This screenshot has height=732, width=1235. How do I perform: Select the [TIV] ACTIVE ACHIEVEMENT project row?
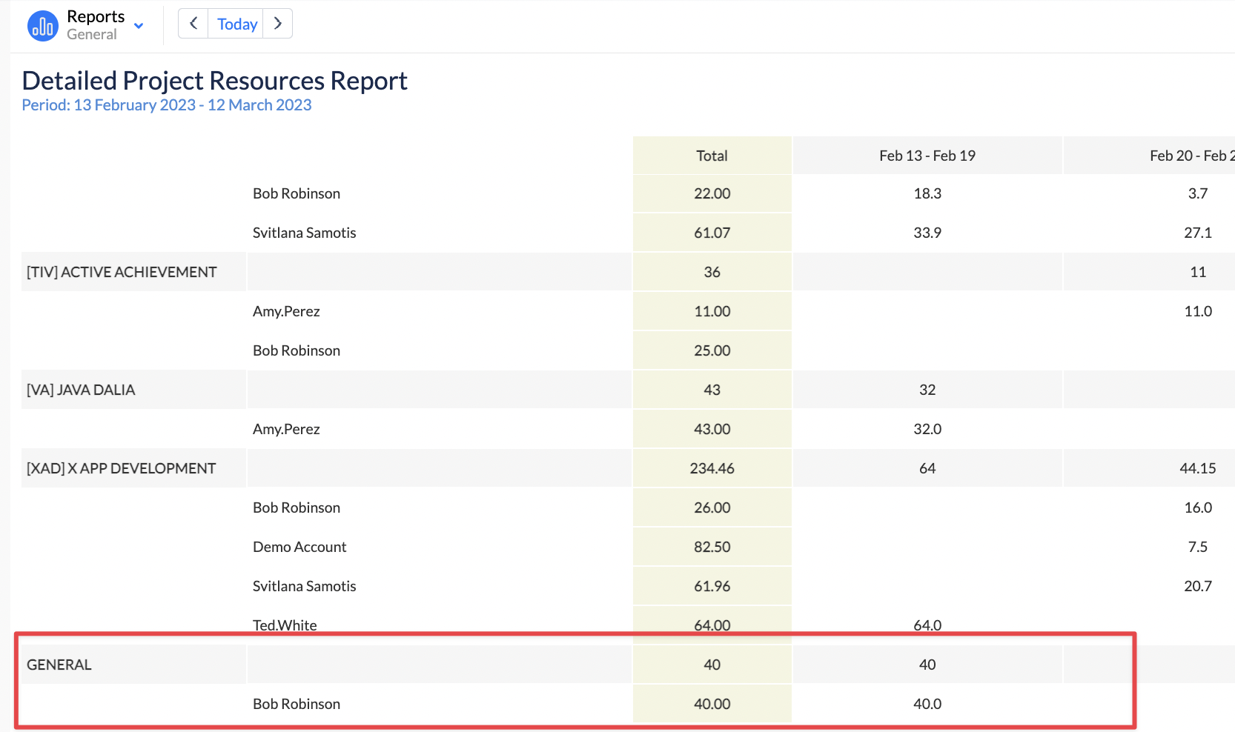click(122, 272)
